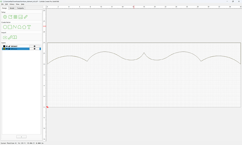Toggle visibility of the Reference layer
The width and height of the screenshot is (242, 145).
click(x=7, y=49)
